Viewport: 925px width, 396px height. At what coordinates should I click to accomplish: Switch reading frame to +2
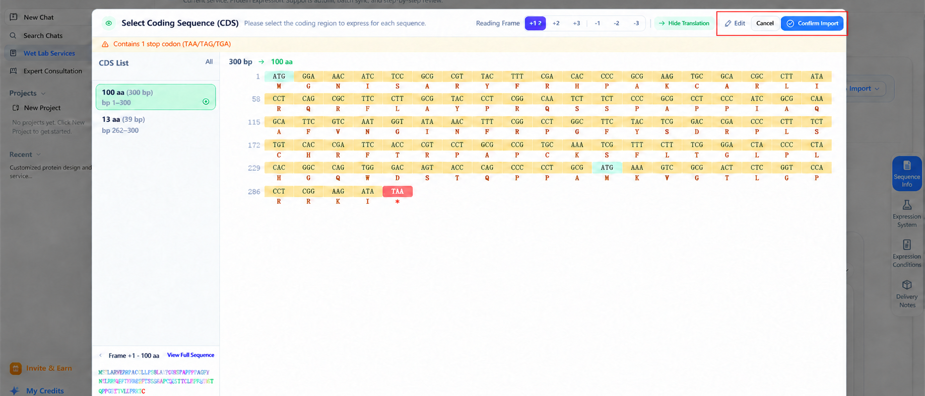pyautogui.click(x=556, y=23)
